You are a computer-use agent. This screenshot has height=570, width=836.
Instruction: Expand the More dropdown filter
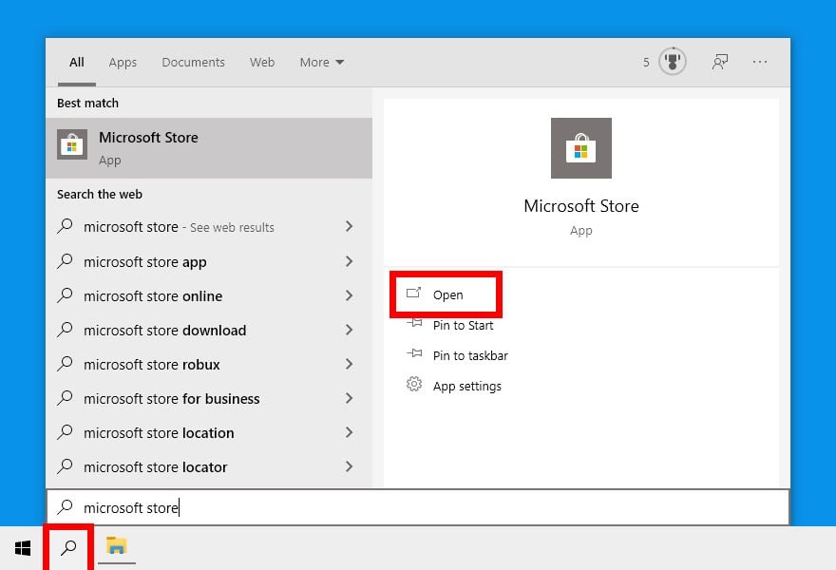point(321,63)
